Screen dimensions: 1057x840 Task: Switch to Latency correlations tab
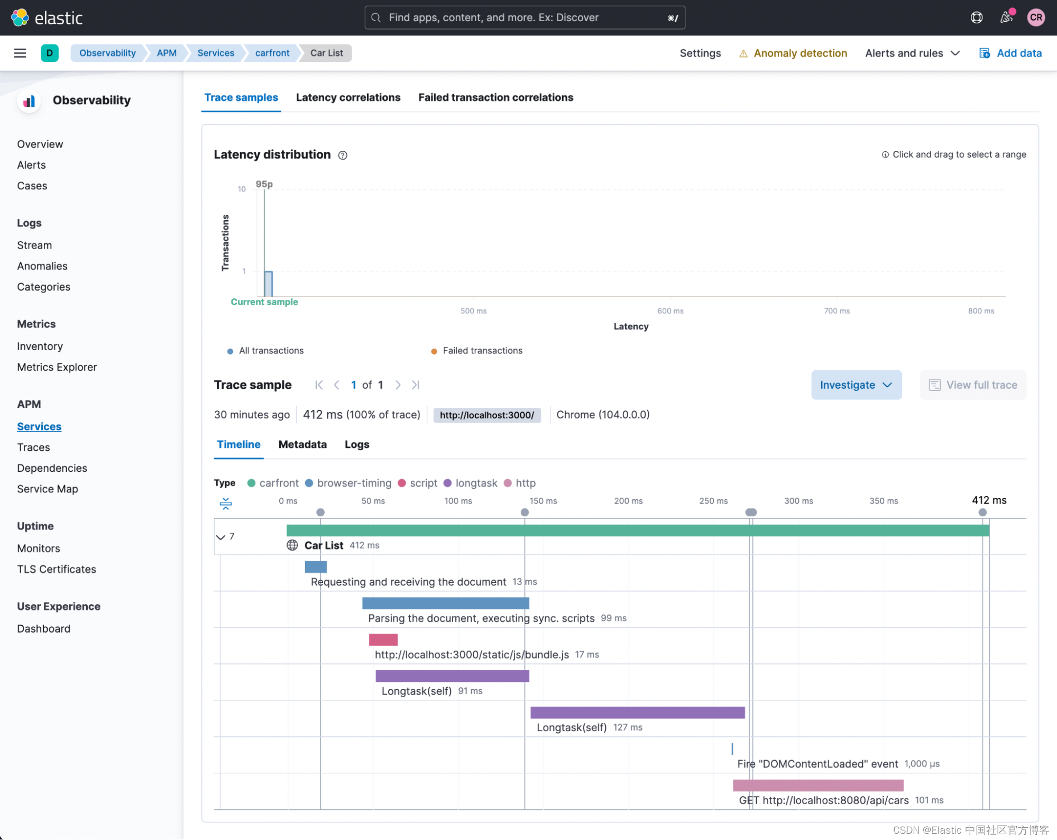(348, 97)
